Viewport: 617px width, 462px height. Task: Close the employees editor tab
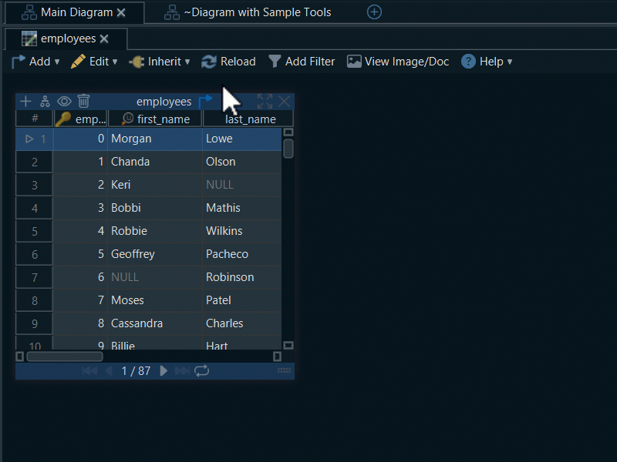104,39
